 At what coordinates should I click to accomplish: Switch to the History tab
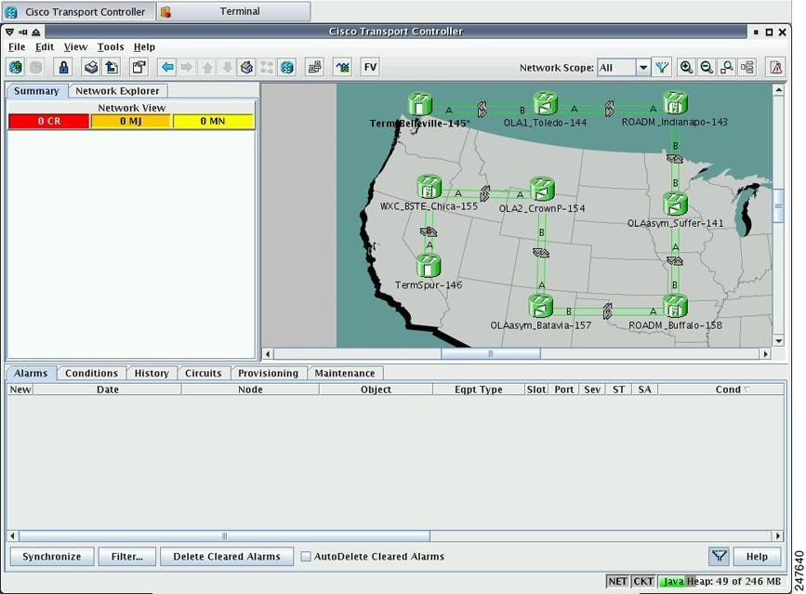pos(152,373)
